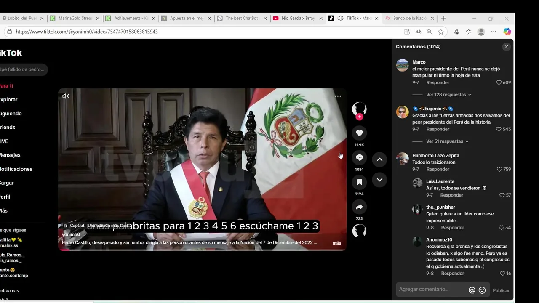Image resolution: width=539 pixels, height=303 pixels.
Task: Expand video description with más
Action: [x=337, y=243]
